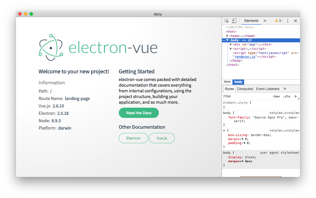Show more DevTools tabs chevron
316x198 pixels.
pyautogui.click(x=265, y=21)
